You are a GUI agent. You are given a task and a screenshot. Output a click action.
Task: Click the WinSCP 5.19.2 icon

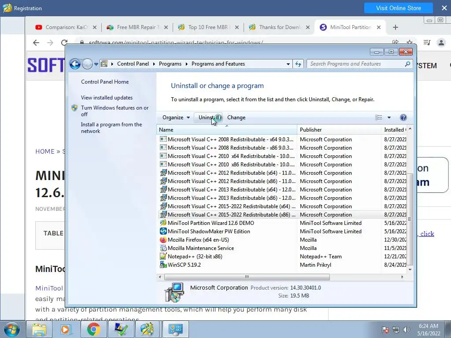click(x=163, y=265)
